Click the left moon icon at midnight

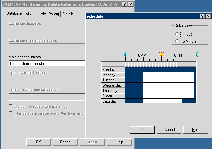click(126, 54)
